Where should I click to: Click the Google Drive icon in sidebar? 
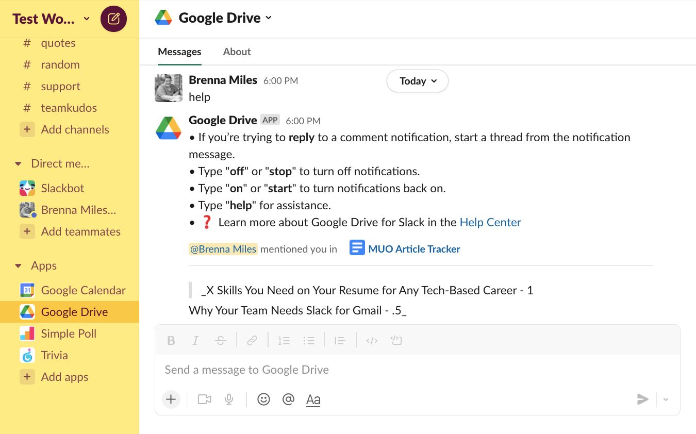(27, 312)
